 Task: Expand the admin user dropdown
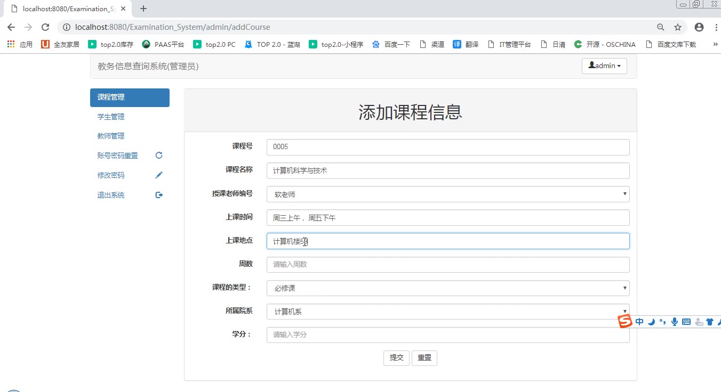[x=604, y=66]
